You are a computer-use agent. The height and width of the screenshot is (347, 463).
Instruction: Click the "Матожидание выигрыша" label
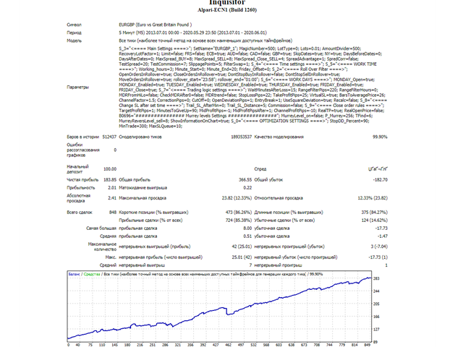(143, 188)
